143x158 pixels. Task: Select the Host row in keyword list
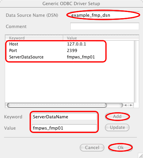(x=70, y=44)
